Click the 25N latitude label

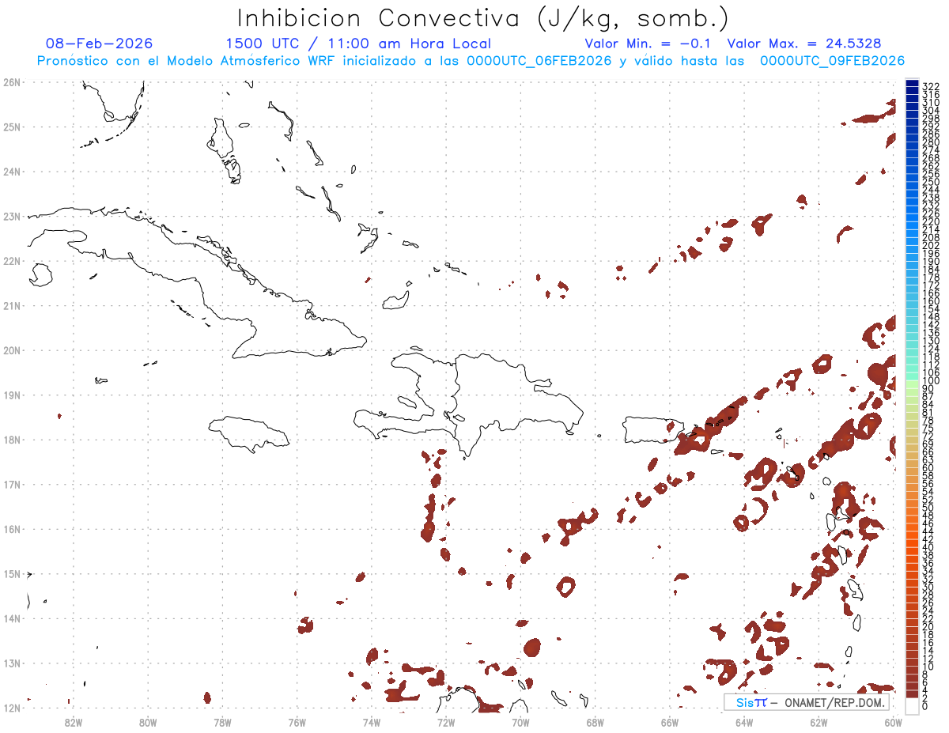click(x=11, y=127)
